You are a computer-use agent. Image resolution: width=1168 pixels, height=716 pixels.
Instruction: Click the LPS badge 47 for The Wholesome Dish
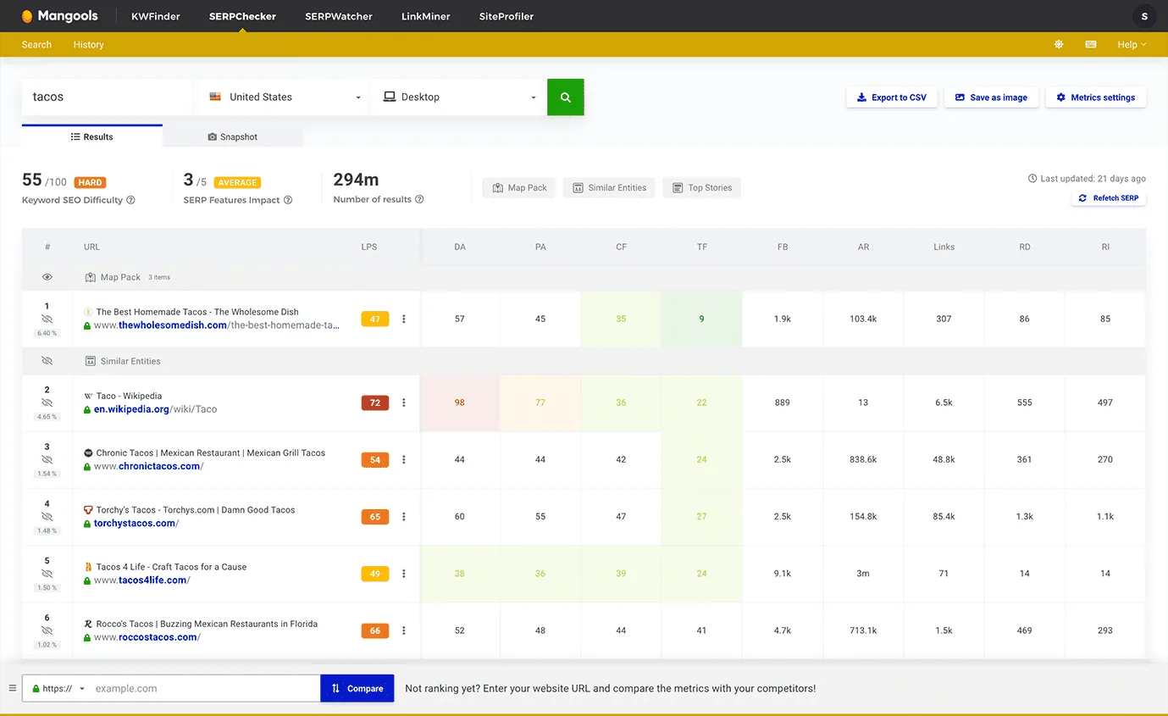tap(374, 319)
